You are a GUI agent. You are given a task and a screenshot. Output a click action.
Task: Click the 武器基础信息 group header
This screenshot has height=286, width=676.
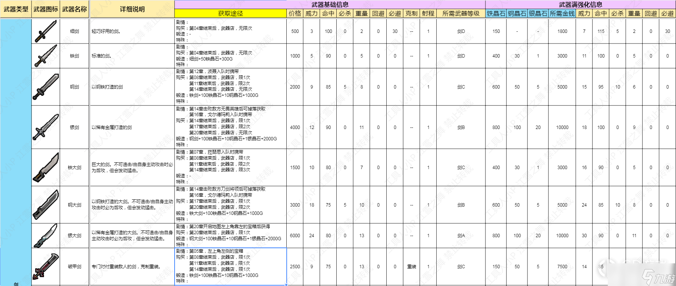330,5
